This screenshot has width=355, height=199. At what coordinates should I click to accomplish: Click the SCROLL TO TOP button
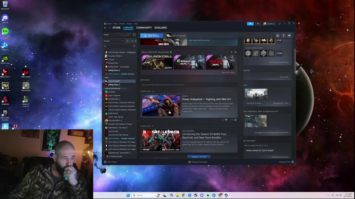199,157
